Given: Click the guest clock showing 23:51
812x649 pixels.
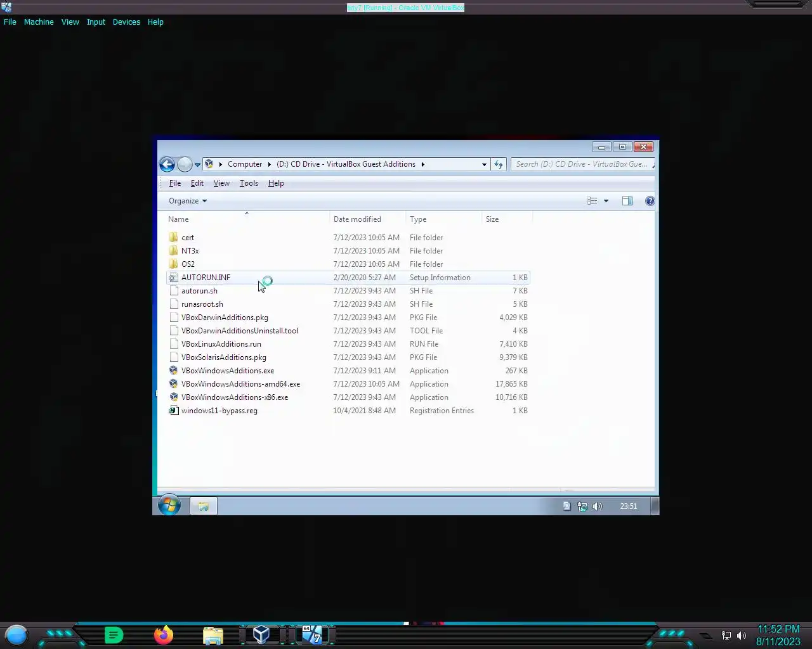Looking at the screenshot, I should click(x=629, y=506).
